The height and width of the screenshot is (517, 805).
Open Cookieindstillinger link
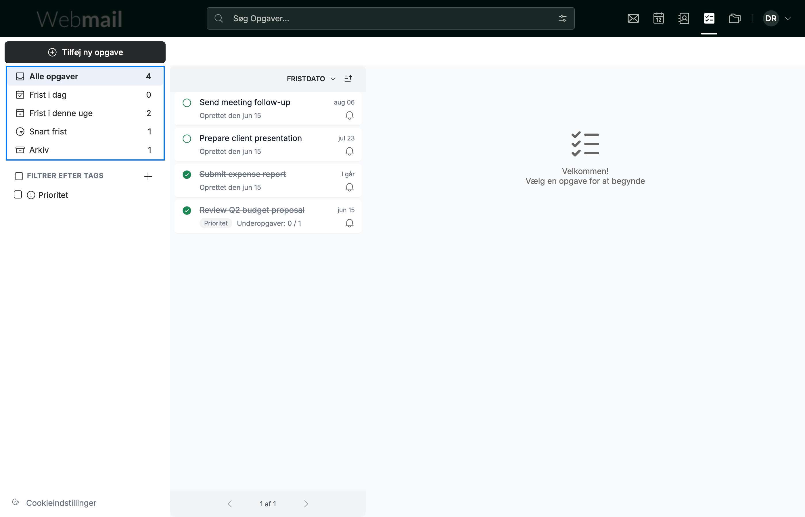pos(61,503)
